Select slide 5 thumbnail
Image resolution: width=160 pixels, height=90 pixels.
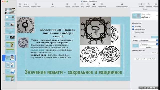(x=10, y=38)
